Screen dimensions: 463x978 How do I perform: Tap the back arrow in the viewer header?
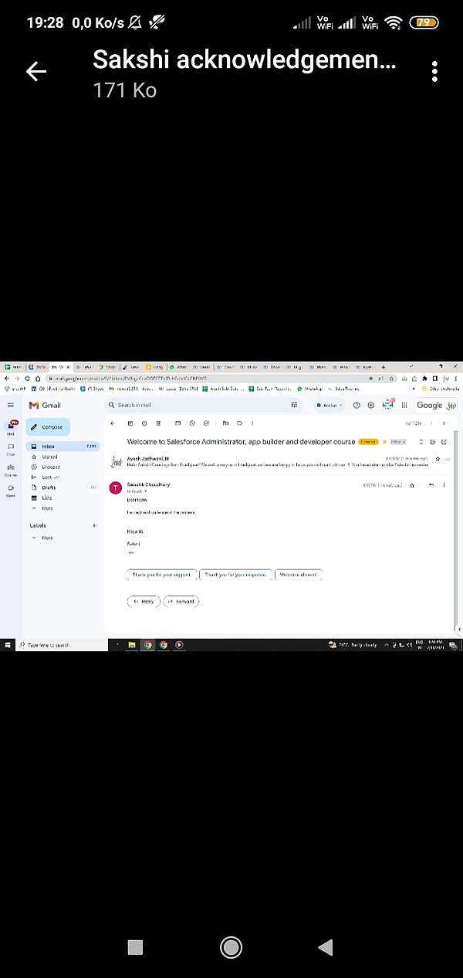[x=36, y=72]
